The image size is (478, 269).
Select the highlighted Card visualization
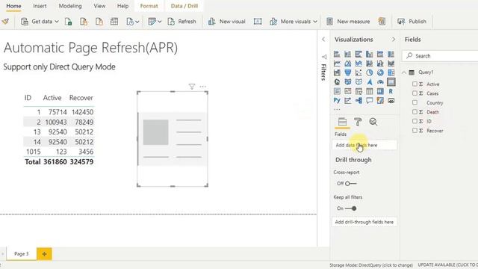click(391, 81)
